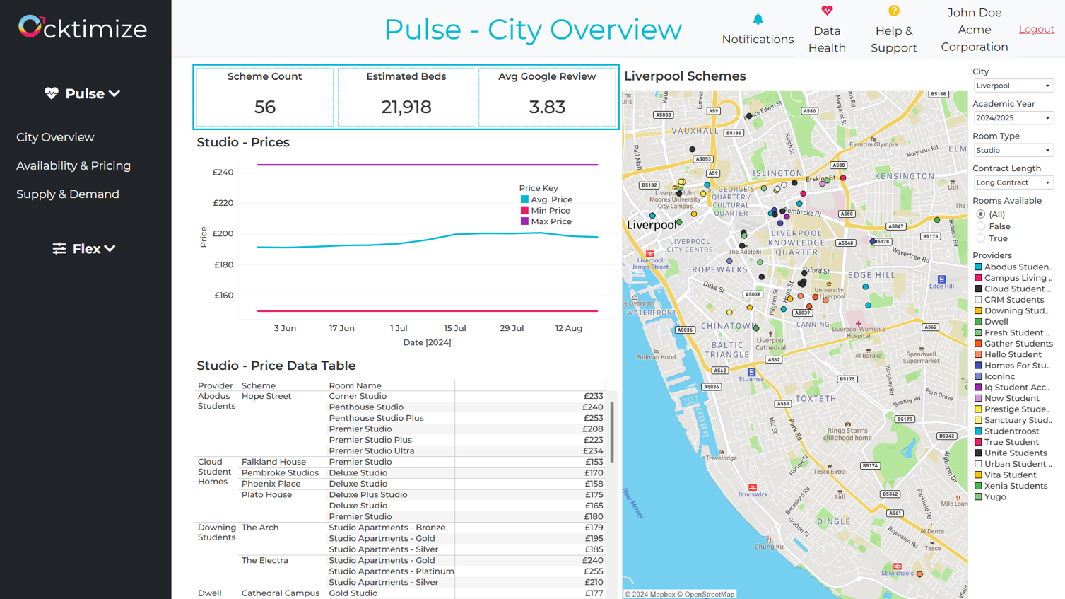This screenshot has width=1065, height=599.
Task: Click the Scheme Count card showing 56
Action: (x=265, y=97)
